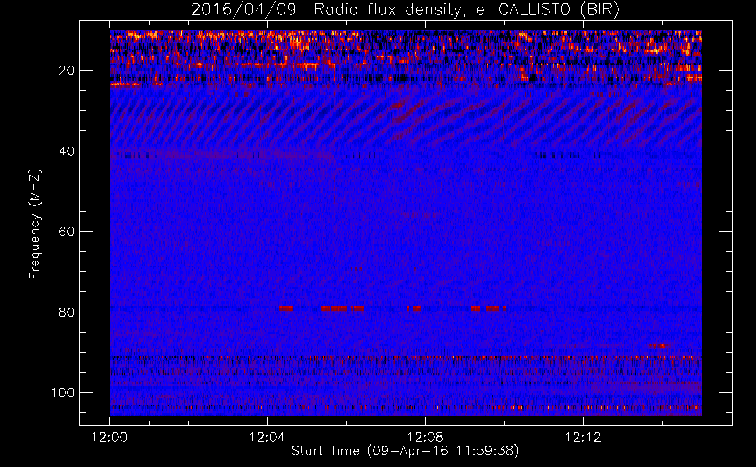Click the '100' frequency tick label
The image size is (756, 467).
coord(63,393)
